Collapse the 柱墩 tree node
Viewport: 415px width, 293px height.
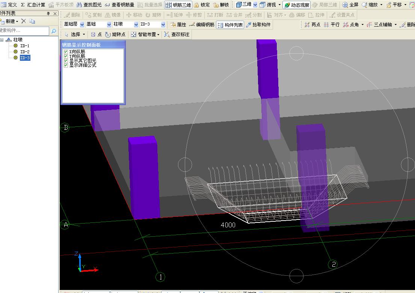pyautogui.click(x=2, y=40)
